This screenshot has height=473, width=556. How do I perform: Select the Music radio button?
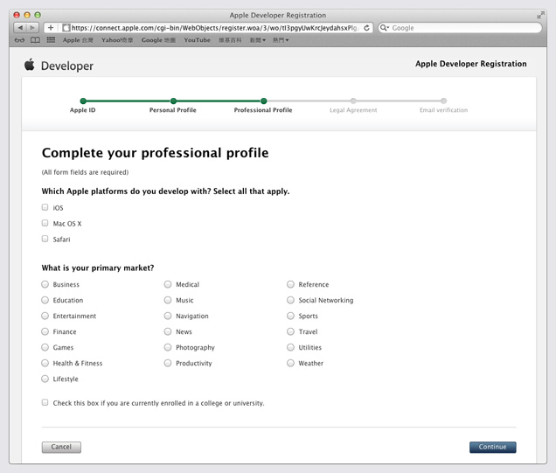pos(168,300)
